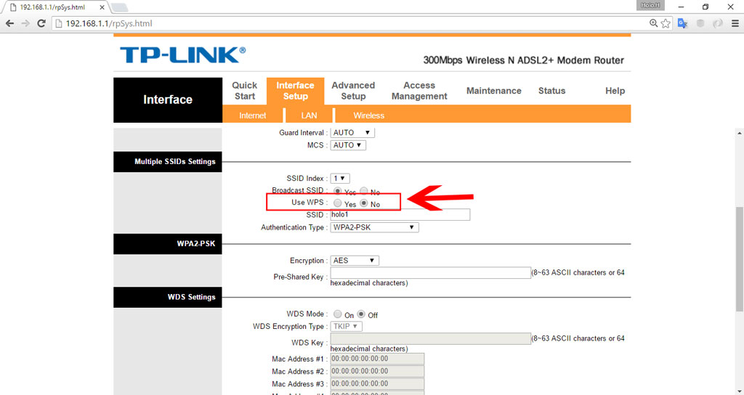Select Use WPS No option
This screenshot has width=744, height=395.
(363, 203)
